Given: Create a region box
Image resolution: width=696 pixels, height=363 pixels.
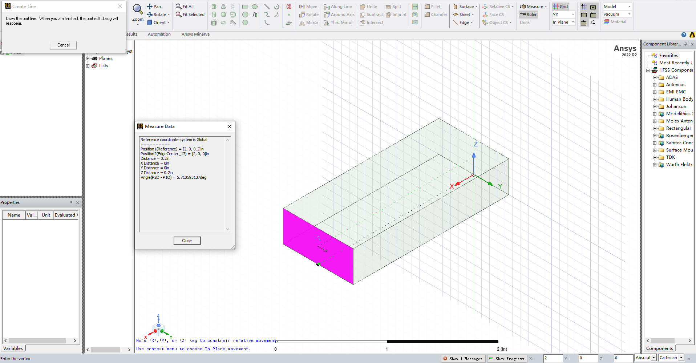Looking at the screenshot, I should pos(289,7).
